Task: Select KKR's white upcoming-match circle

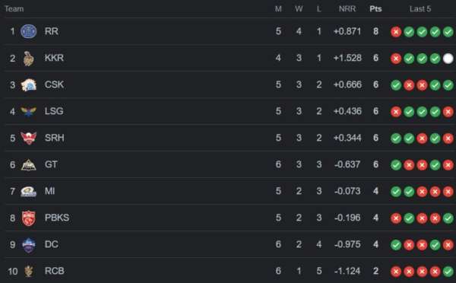Action: coord(448,59)
